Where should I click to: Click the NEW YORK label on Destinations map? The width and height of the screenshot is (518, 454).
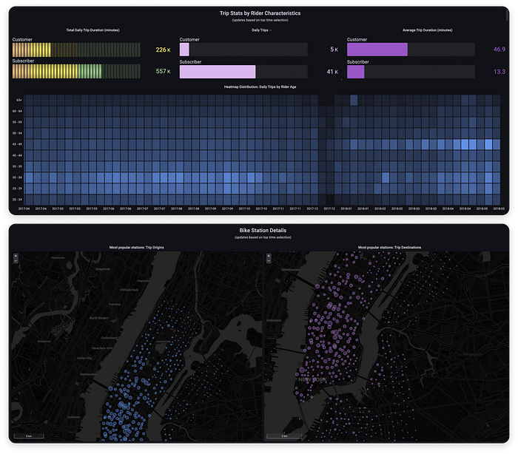click(x=312, y=380)
